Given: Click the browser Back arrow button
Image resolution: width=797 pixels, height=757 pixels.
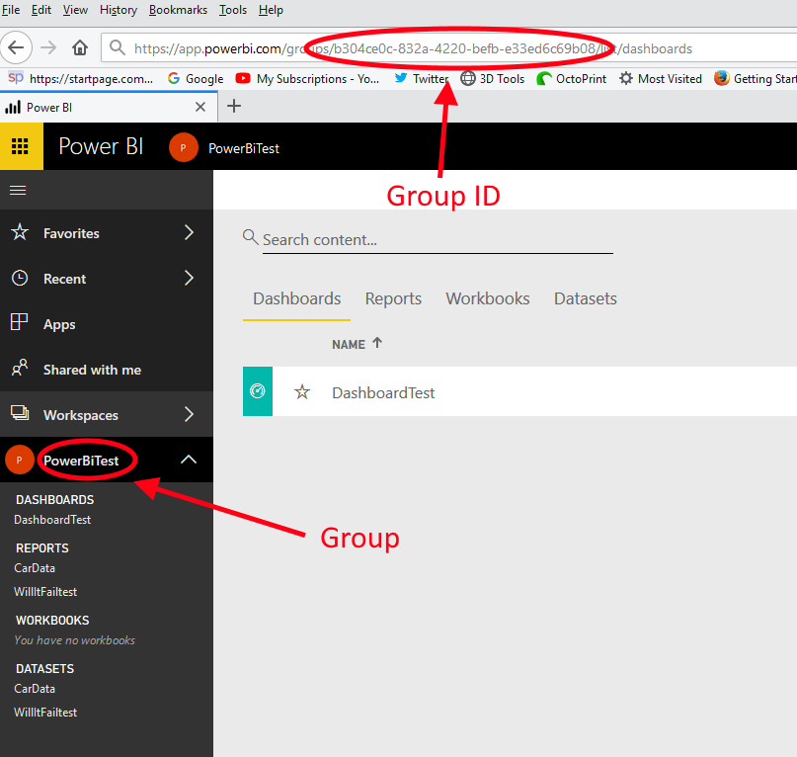Looking at the screenshot, I should click(x=16, y=47).
